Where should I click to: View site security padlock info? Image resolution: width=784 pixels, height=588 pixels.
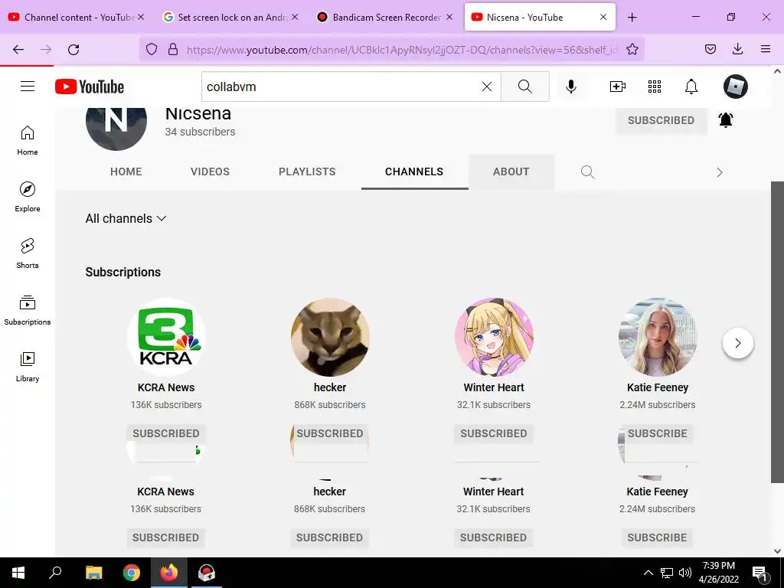pyautogui.click(x=173, y=49)
